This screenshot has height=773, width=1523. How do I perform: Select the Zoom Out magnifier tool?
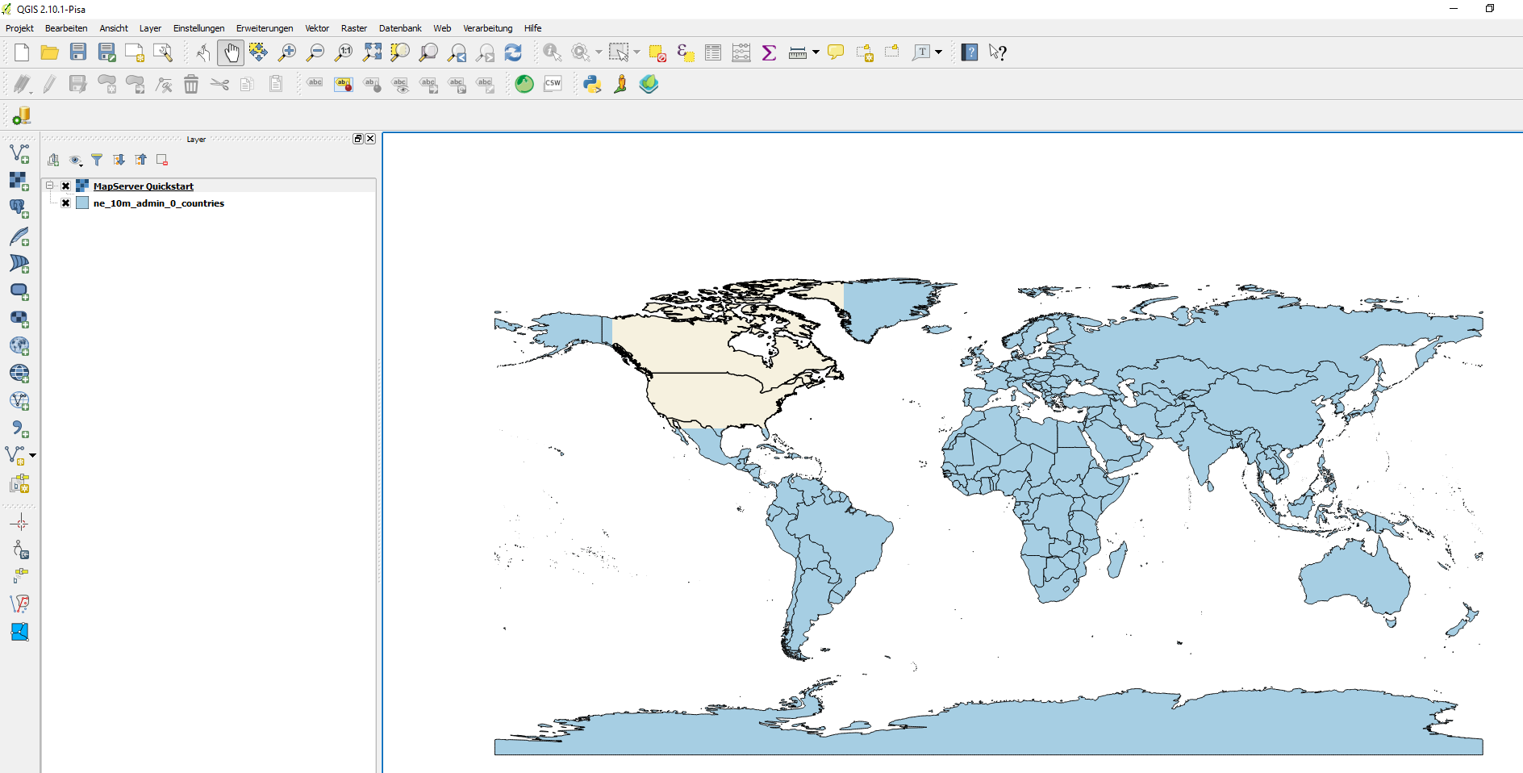click(x=315, y=52)
